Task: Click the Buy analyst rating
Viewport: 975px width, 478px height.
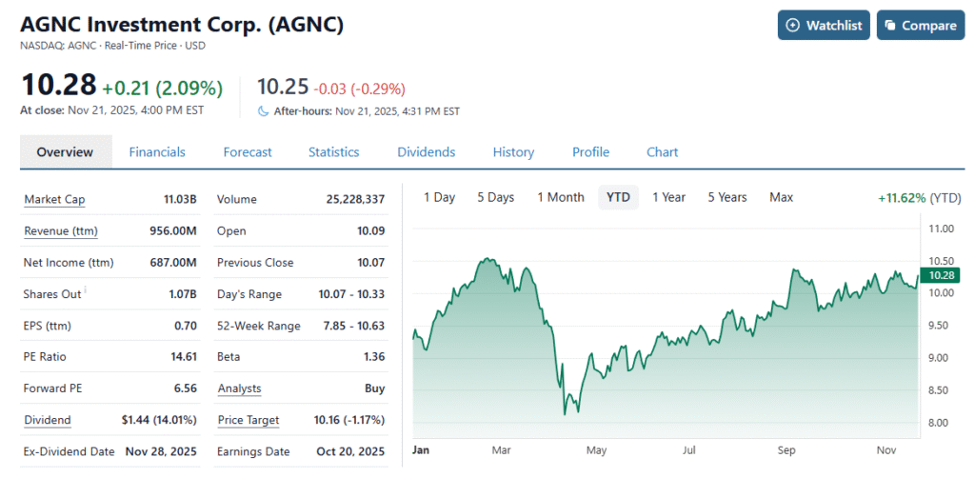Action: pyautogui.click(x=375, y=388)
